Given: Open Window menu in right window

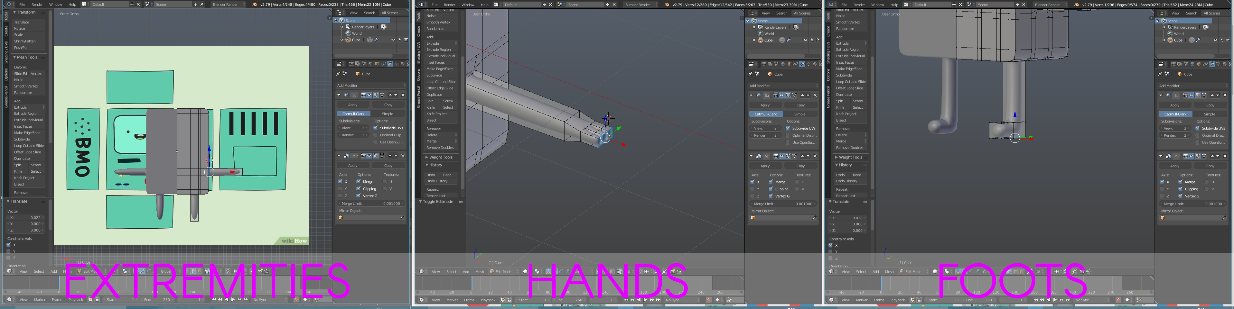Looking at the screenshot, I should [878, 4].
